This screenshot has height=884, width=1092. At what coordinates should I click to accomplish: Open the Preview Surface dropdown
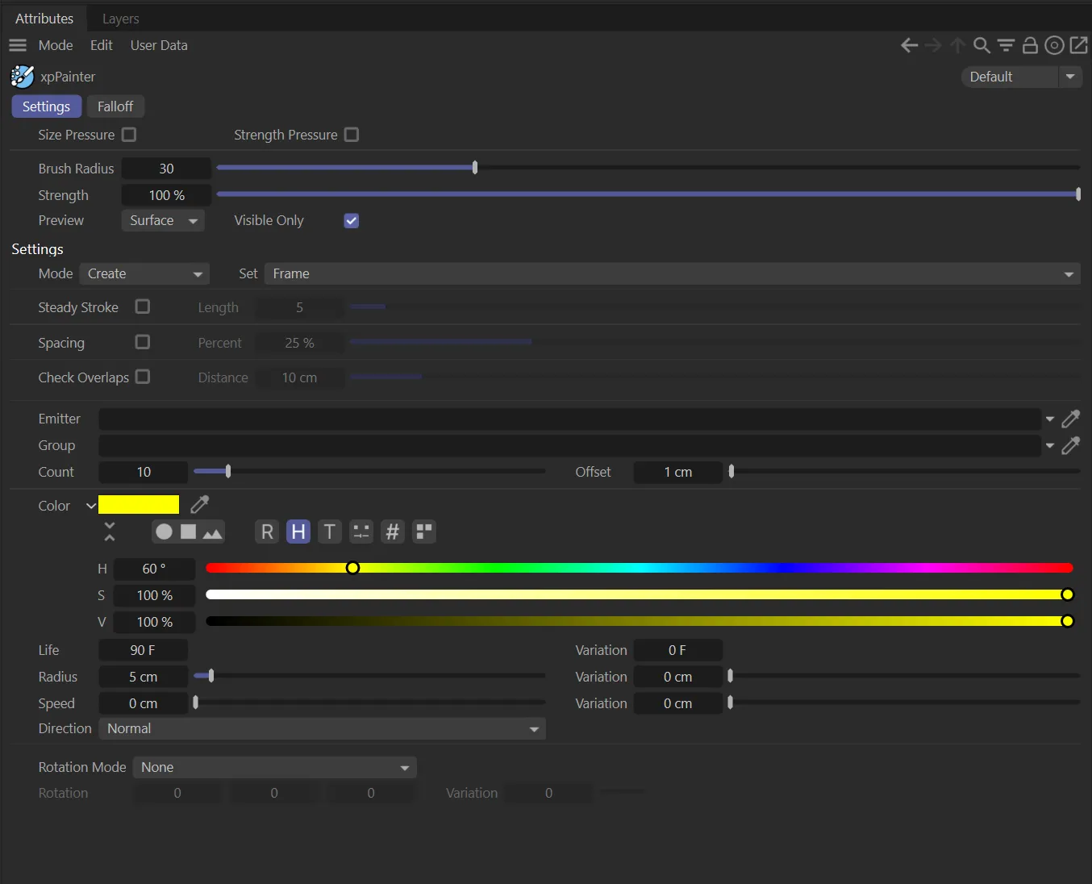tap(163, 221)
